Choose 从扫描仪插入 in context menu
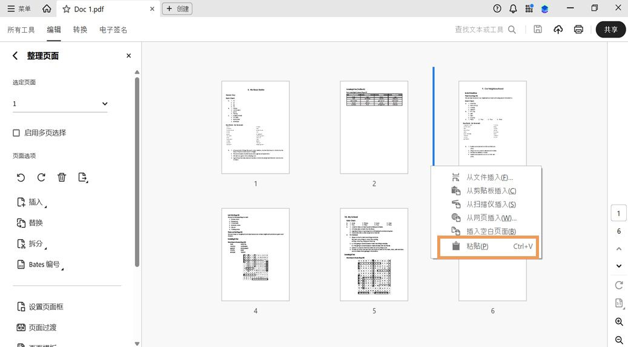 pos(486,204)
